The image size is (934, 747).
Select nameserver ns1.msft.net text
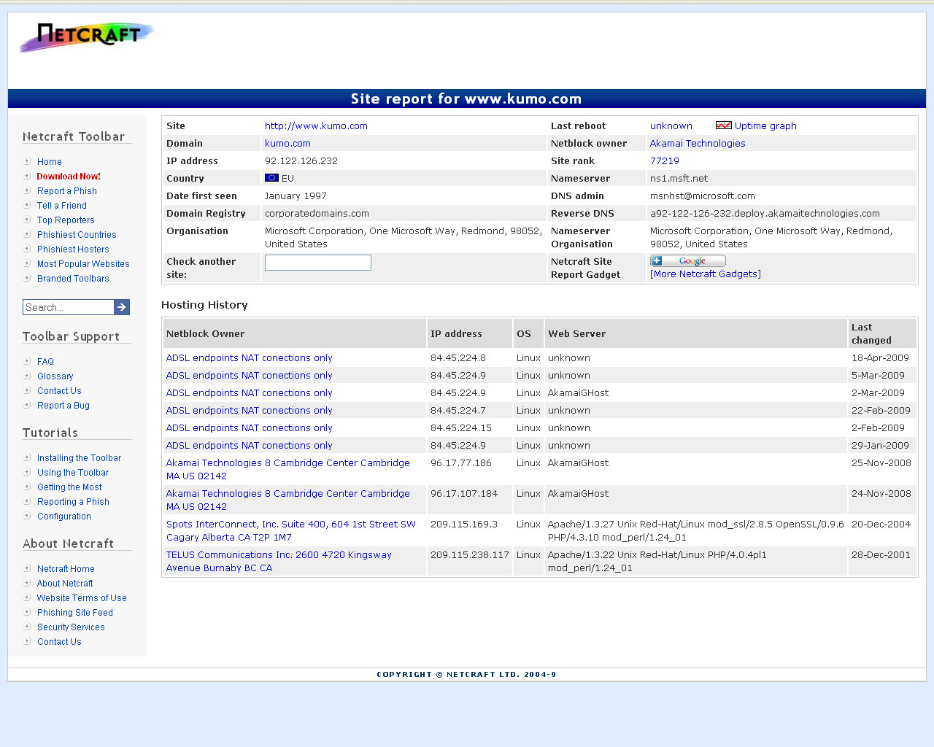coord(679,179)
